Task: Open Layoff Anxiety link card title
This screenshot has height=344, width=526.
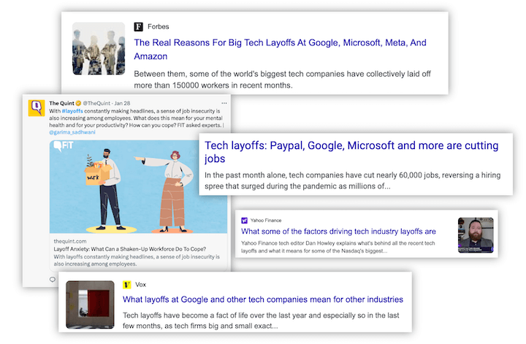Action: pos(130,249)
